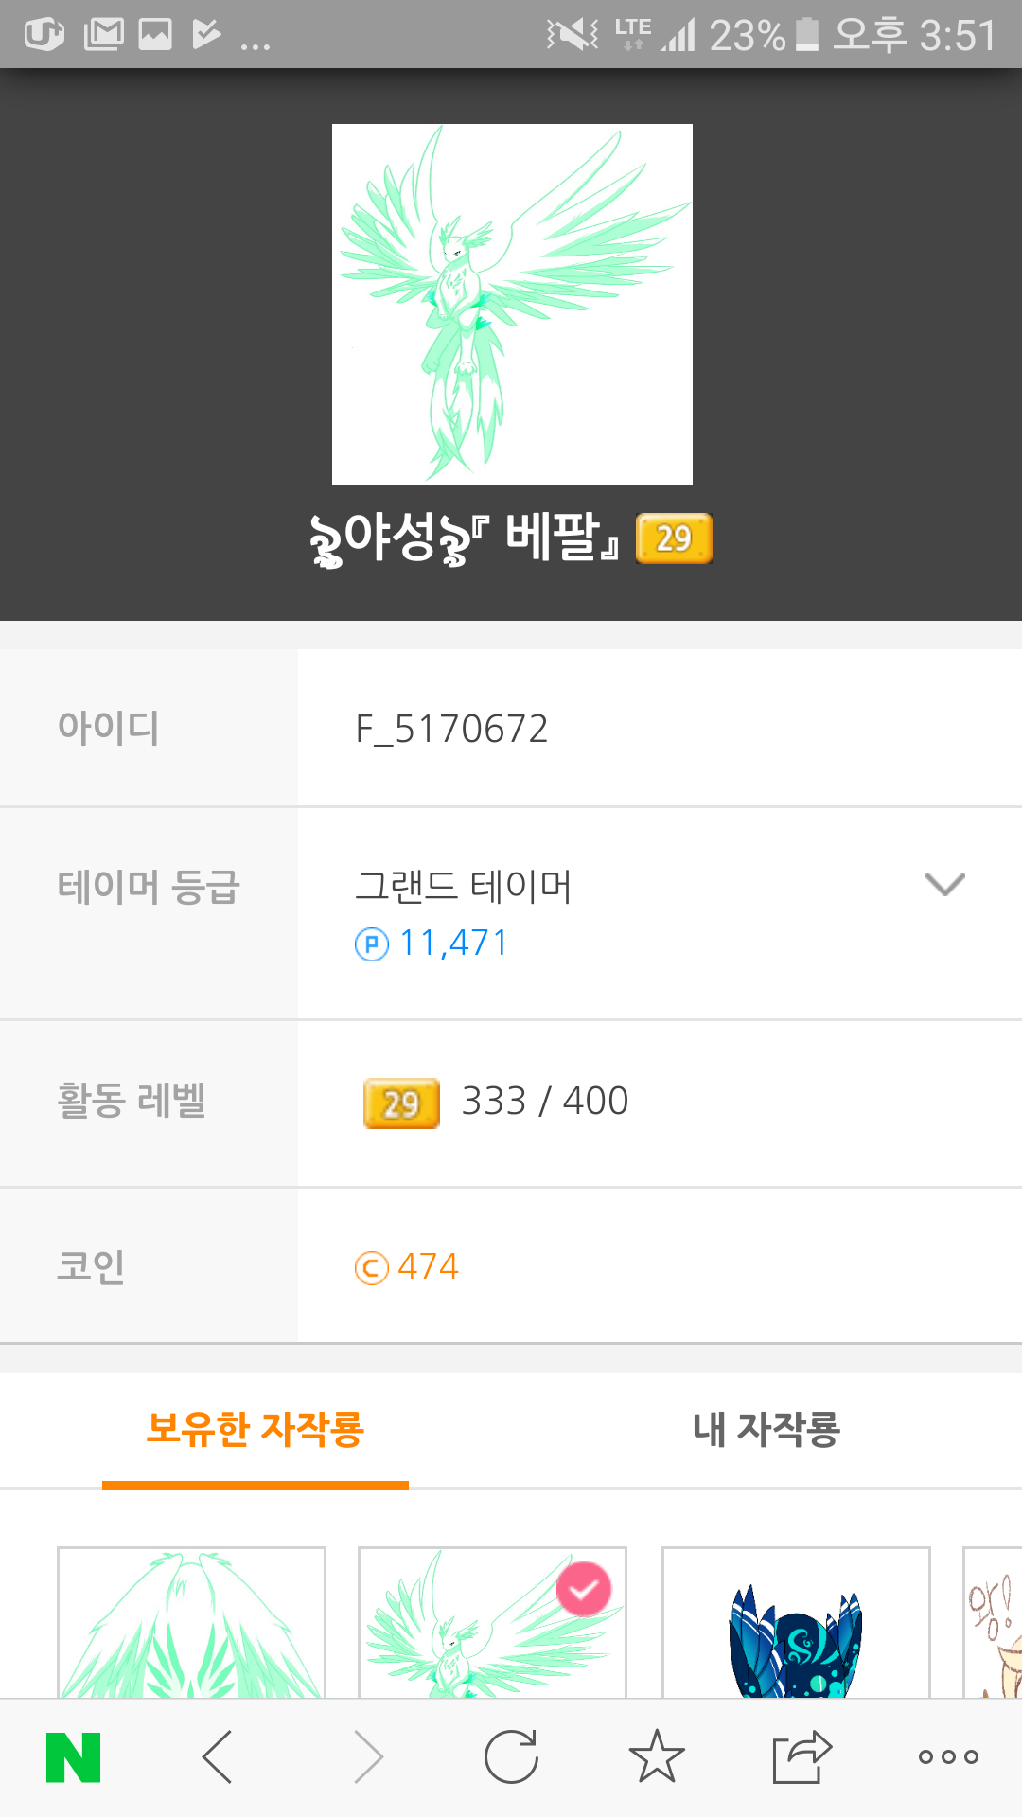Tap the 11,471 points value
The height and width of the screenshot is (1817, 1022).
pos(454,944)
